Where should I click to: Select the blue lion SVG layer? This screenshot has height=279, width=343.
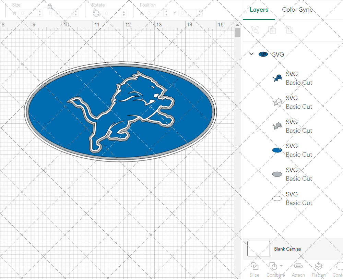pos(292,78)
